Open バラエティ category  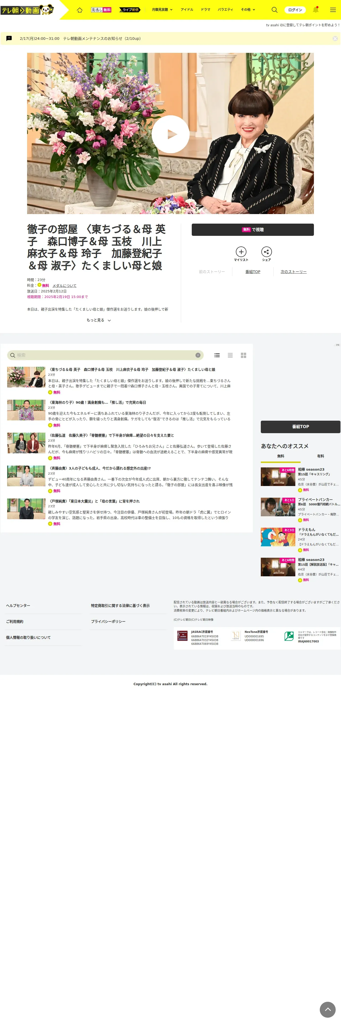(x=225, y=10)
